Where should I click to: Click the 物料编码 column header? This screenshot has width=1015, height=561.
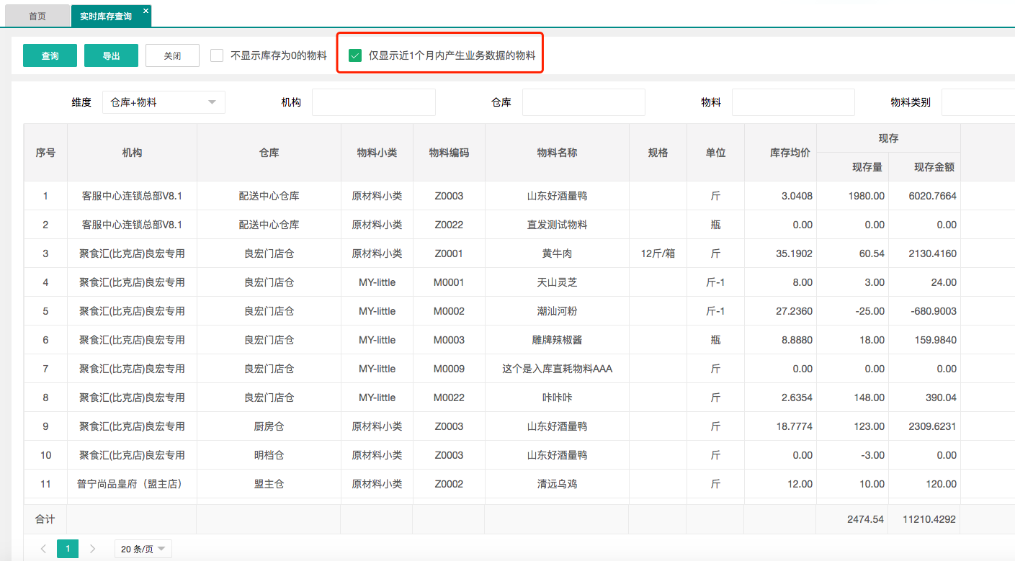(449, 153)
